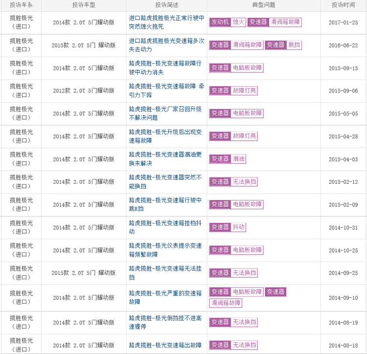Open link 路虎揽胜-极光变速箱行驶中跳R挡
The width and height of the screenshot is (367, 354).
[165, 204]
